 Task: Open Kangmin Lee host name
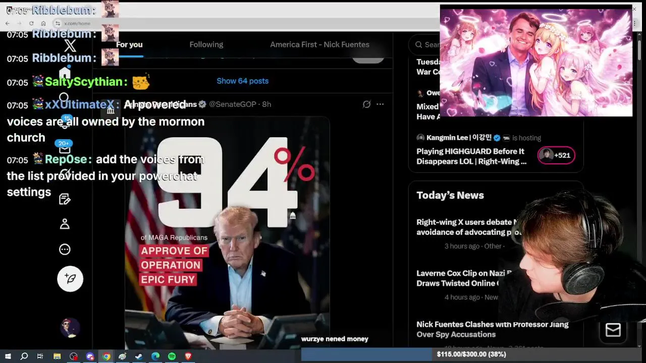[459, 138]
